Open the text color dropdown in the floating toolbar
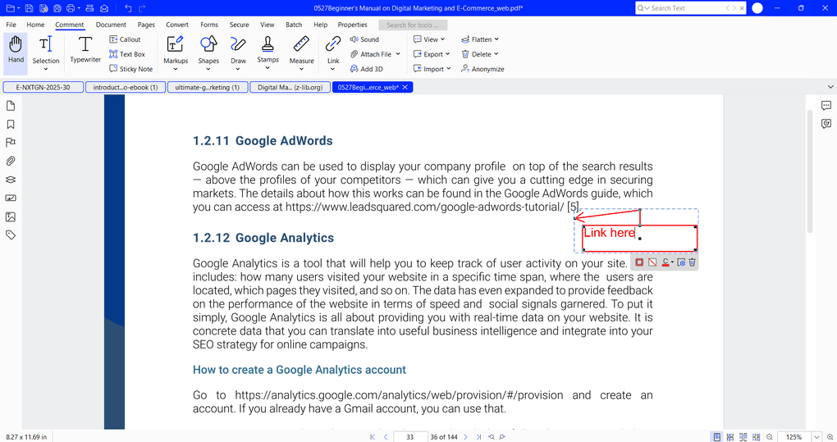The width and height of the screenshot is (837, 442). [672, 262]
